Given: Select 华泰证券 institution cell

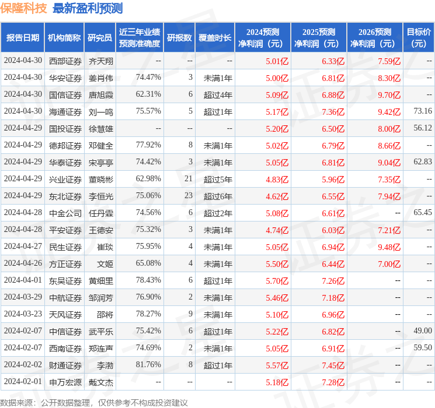Looking at the screenshot, I should (65, 163).
